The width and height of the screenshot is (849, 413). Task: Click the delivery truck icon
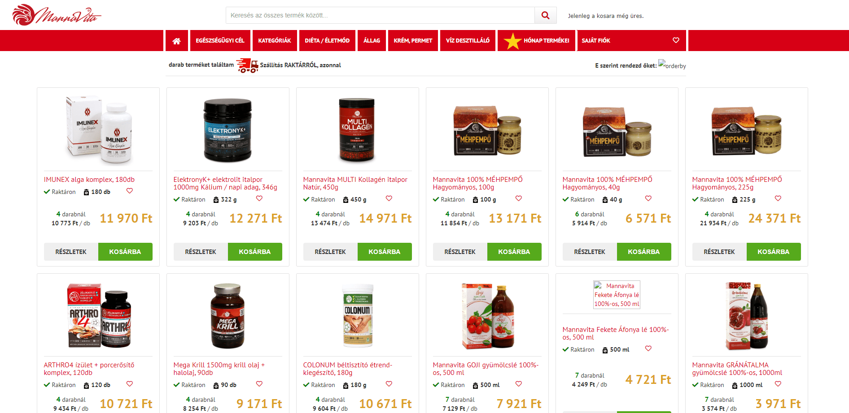tap(247, 65)
